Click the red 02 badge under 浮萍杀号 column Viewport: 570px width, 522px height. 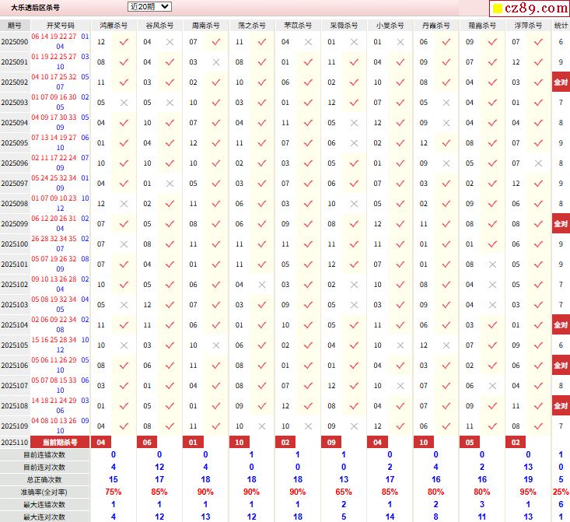pyautogui.click(x=516, y=443)
